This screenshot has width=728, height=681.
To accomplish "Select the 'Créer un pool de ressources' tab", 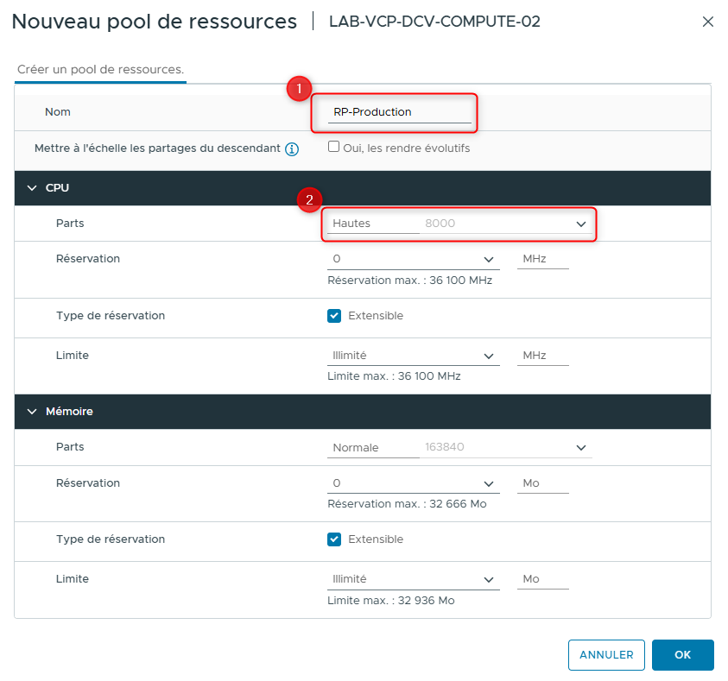I will click(100, 66).
